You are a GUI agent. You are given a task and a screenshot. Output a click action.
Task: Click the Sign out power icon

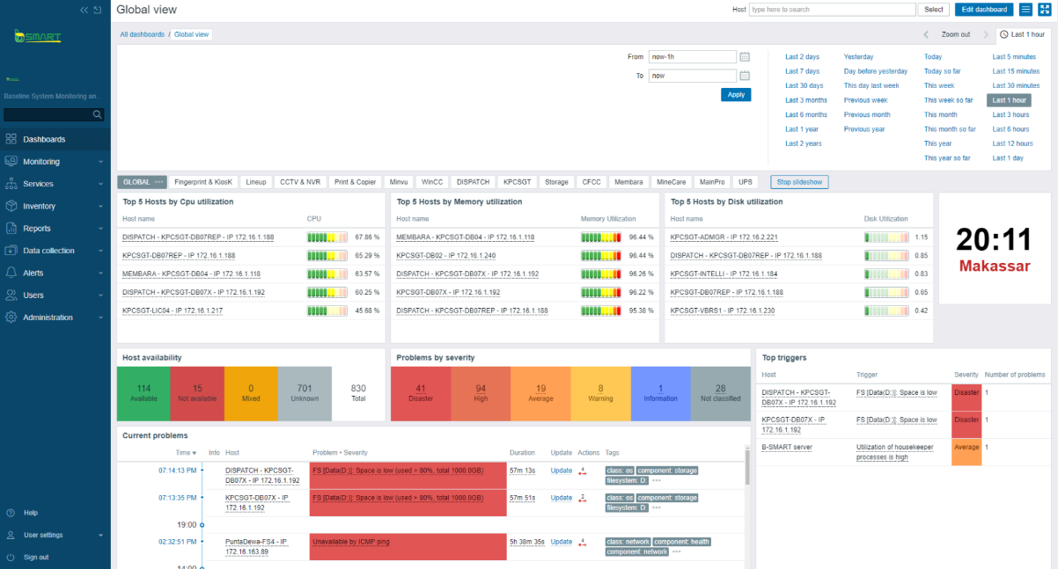[x=11, y=557]
